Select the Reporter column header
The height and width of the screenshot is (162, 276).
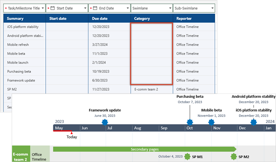pyautogui.click(x=194, y=18)
